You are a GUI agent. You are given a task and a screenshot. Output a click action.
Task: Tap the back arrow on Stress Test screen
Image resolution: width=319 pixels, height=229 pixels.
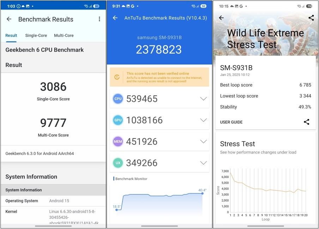click(222, 18)
